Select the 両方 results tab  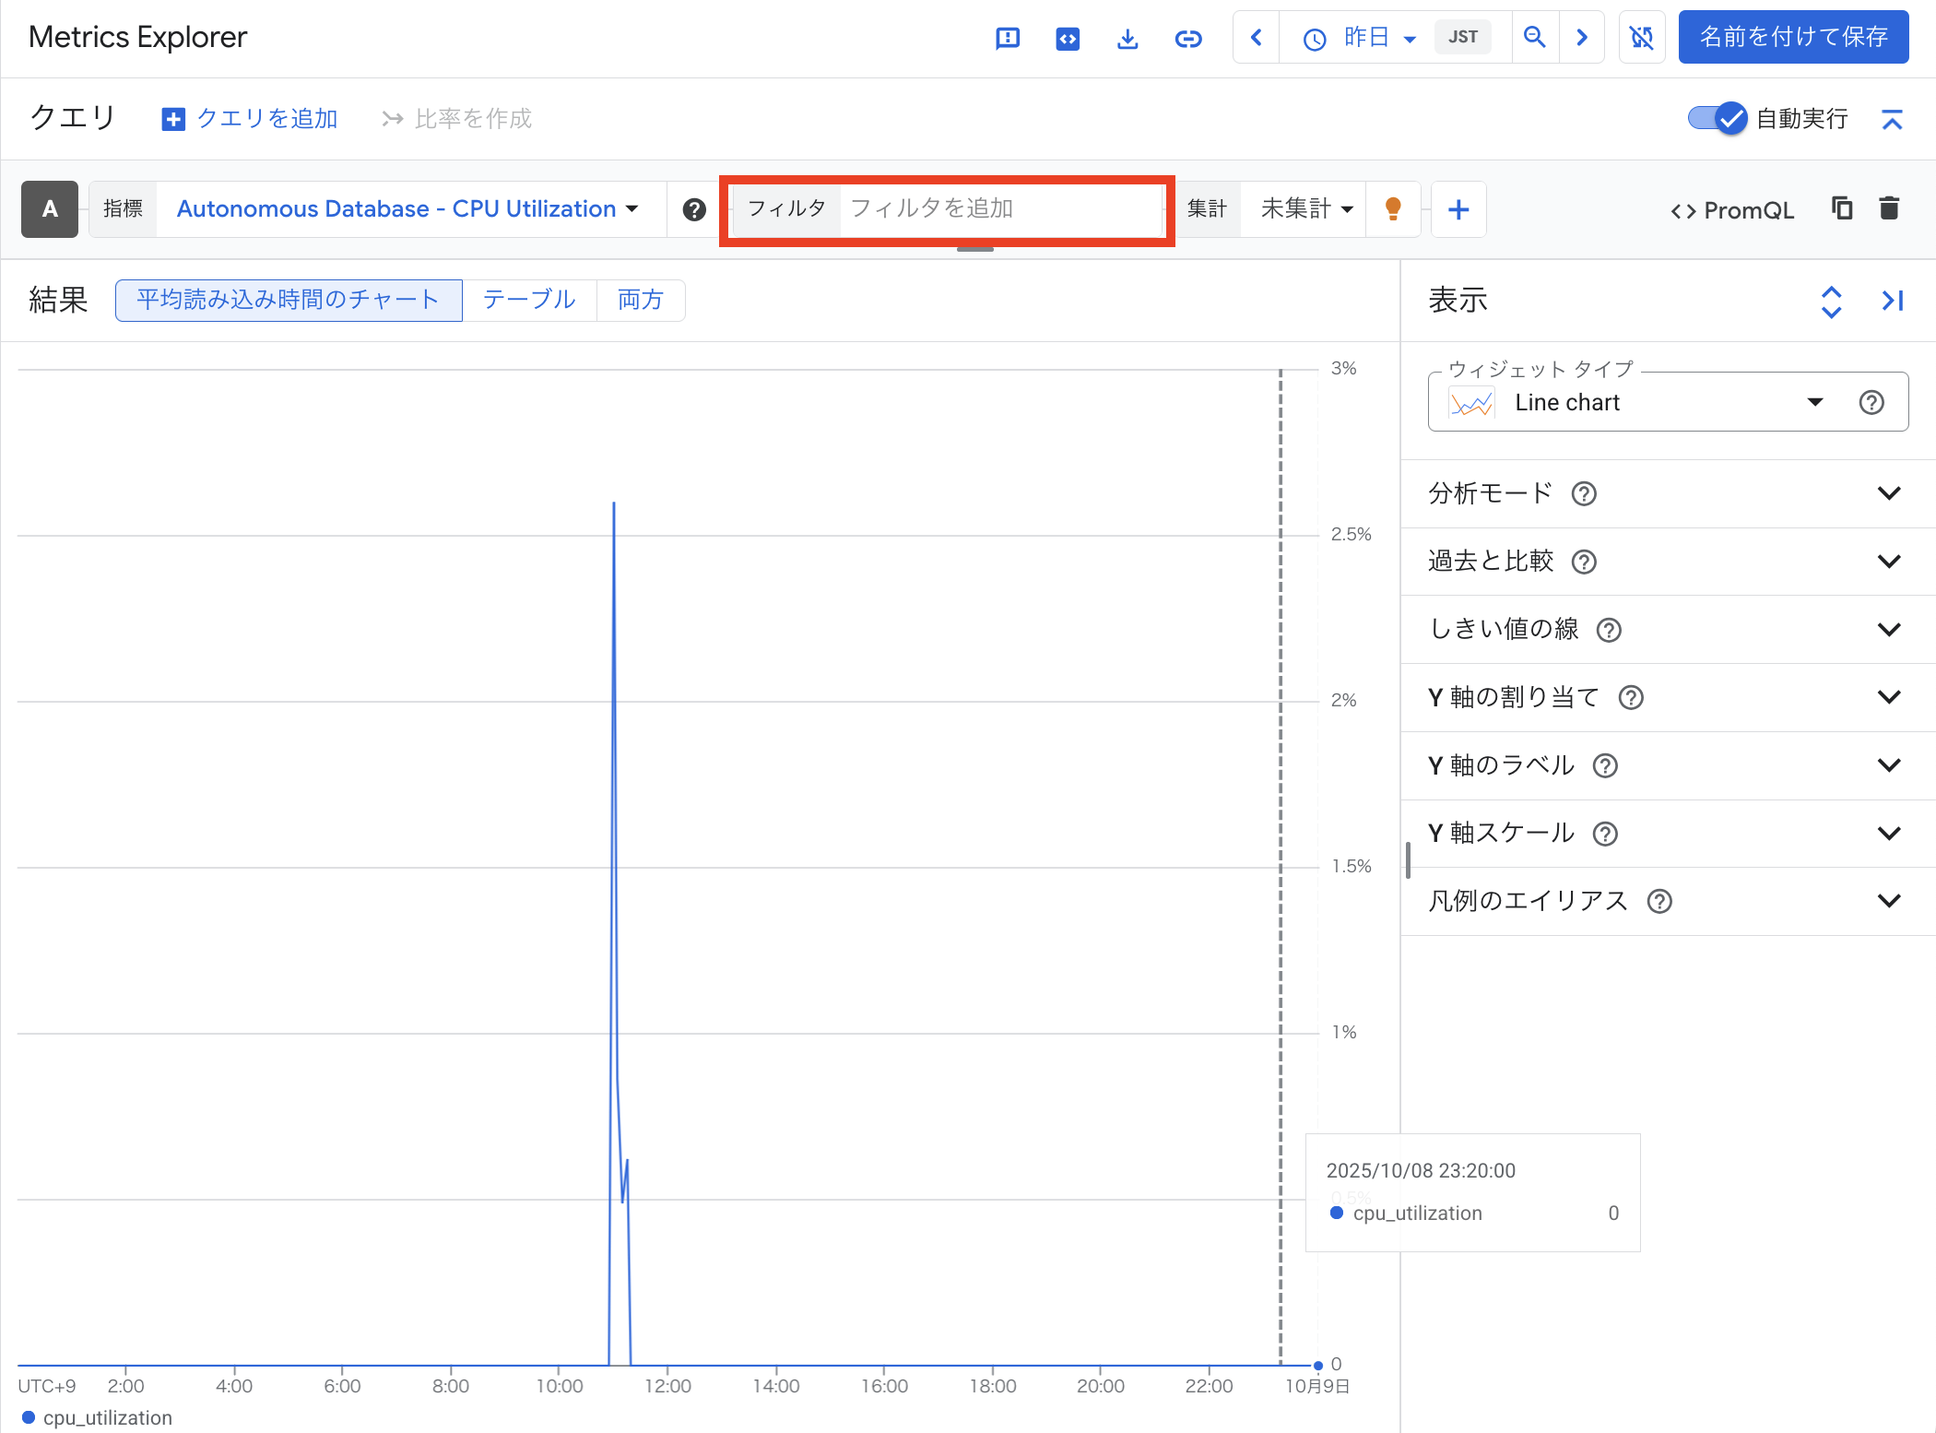(x=640, y=300)
